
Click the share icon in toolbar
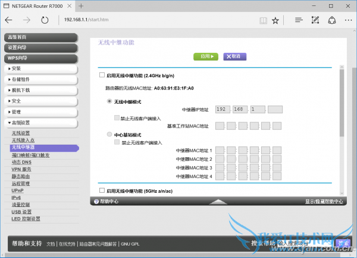point(332,20)
